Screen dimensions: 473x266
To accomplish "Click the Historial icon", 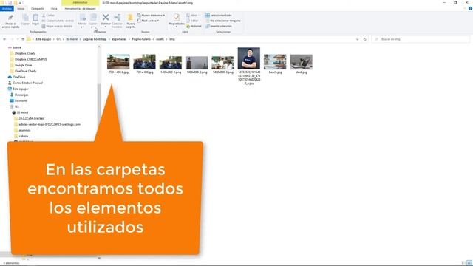I will tap(188, 27).
